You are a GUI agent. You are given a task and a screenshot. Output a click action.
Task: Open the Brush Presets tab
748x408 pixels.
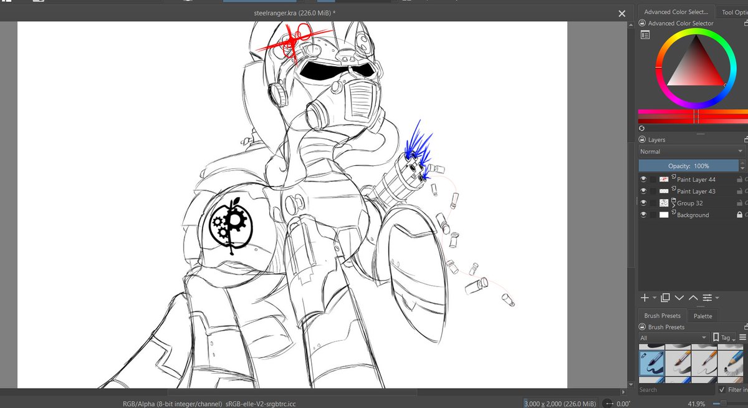tap(662, 316)
